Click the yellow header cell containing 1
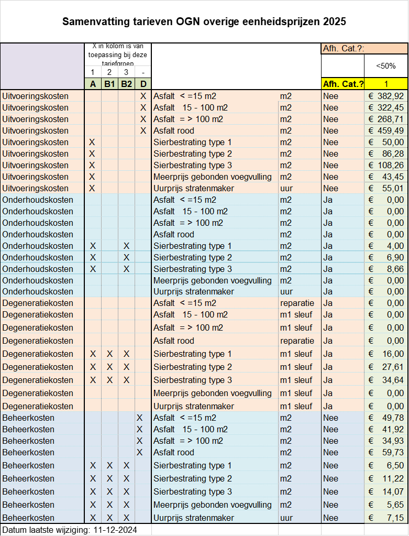The width and height of the screenshot is (409, 536). click(385, 84)
